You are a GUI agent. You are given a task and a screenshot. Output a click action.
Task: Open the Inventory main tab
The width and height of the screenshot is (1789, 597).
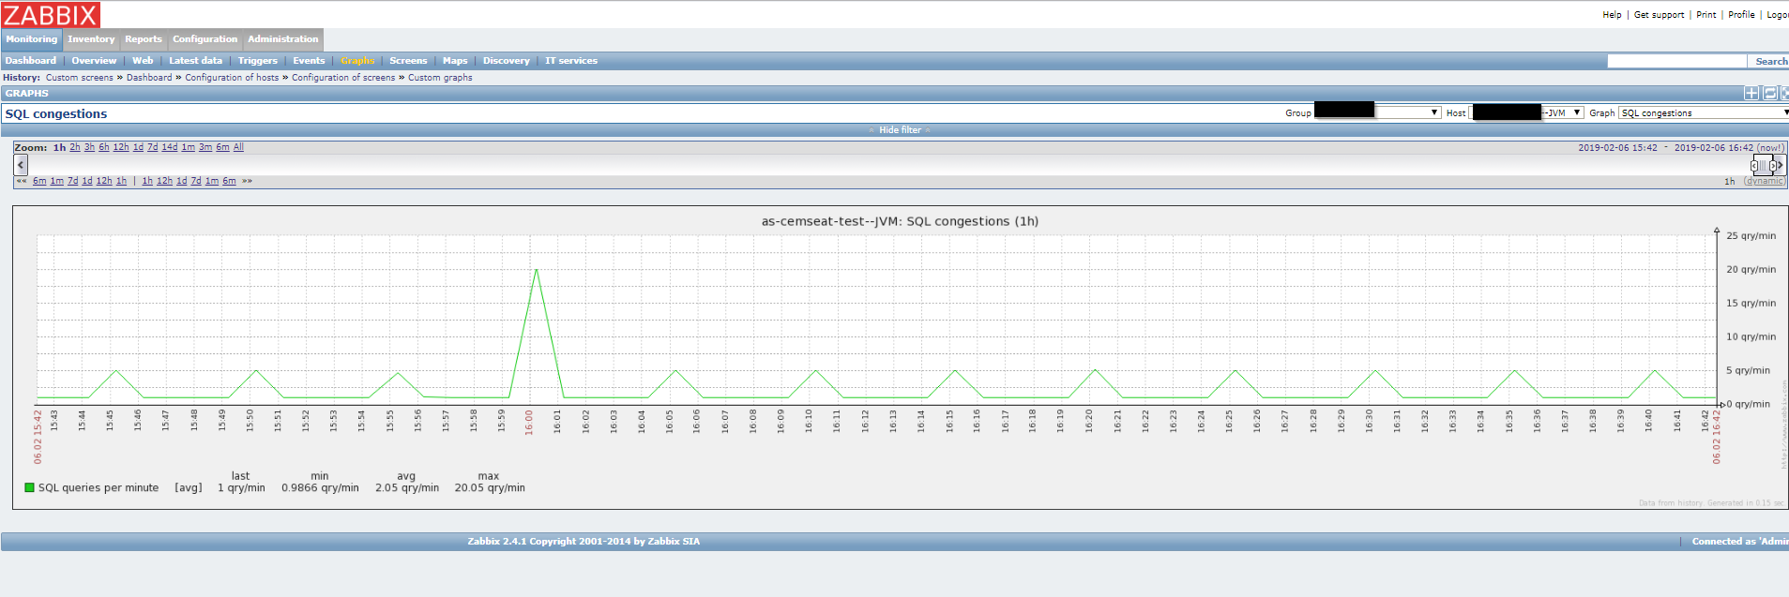[x=91, y=39]
